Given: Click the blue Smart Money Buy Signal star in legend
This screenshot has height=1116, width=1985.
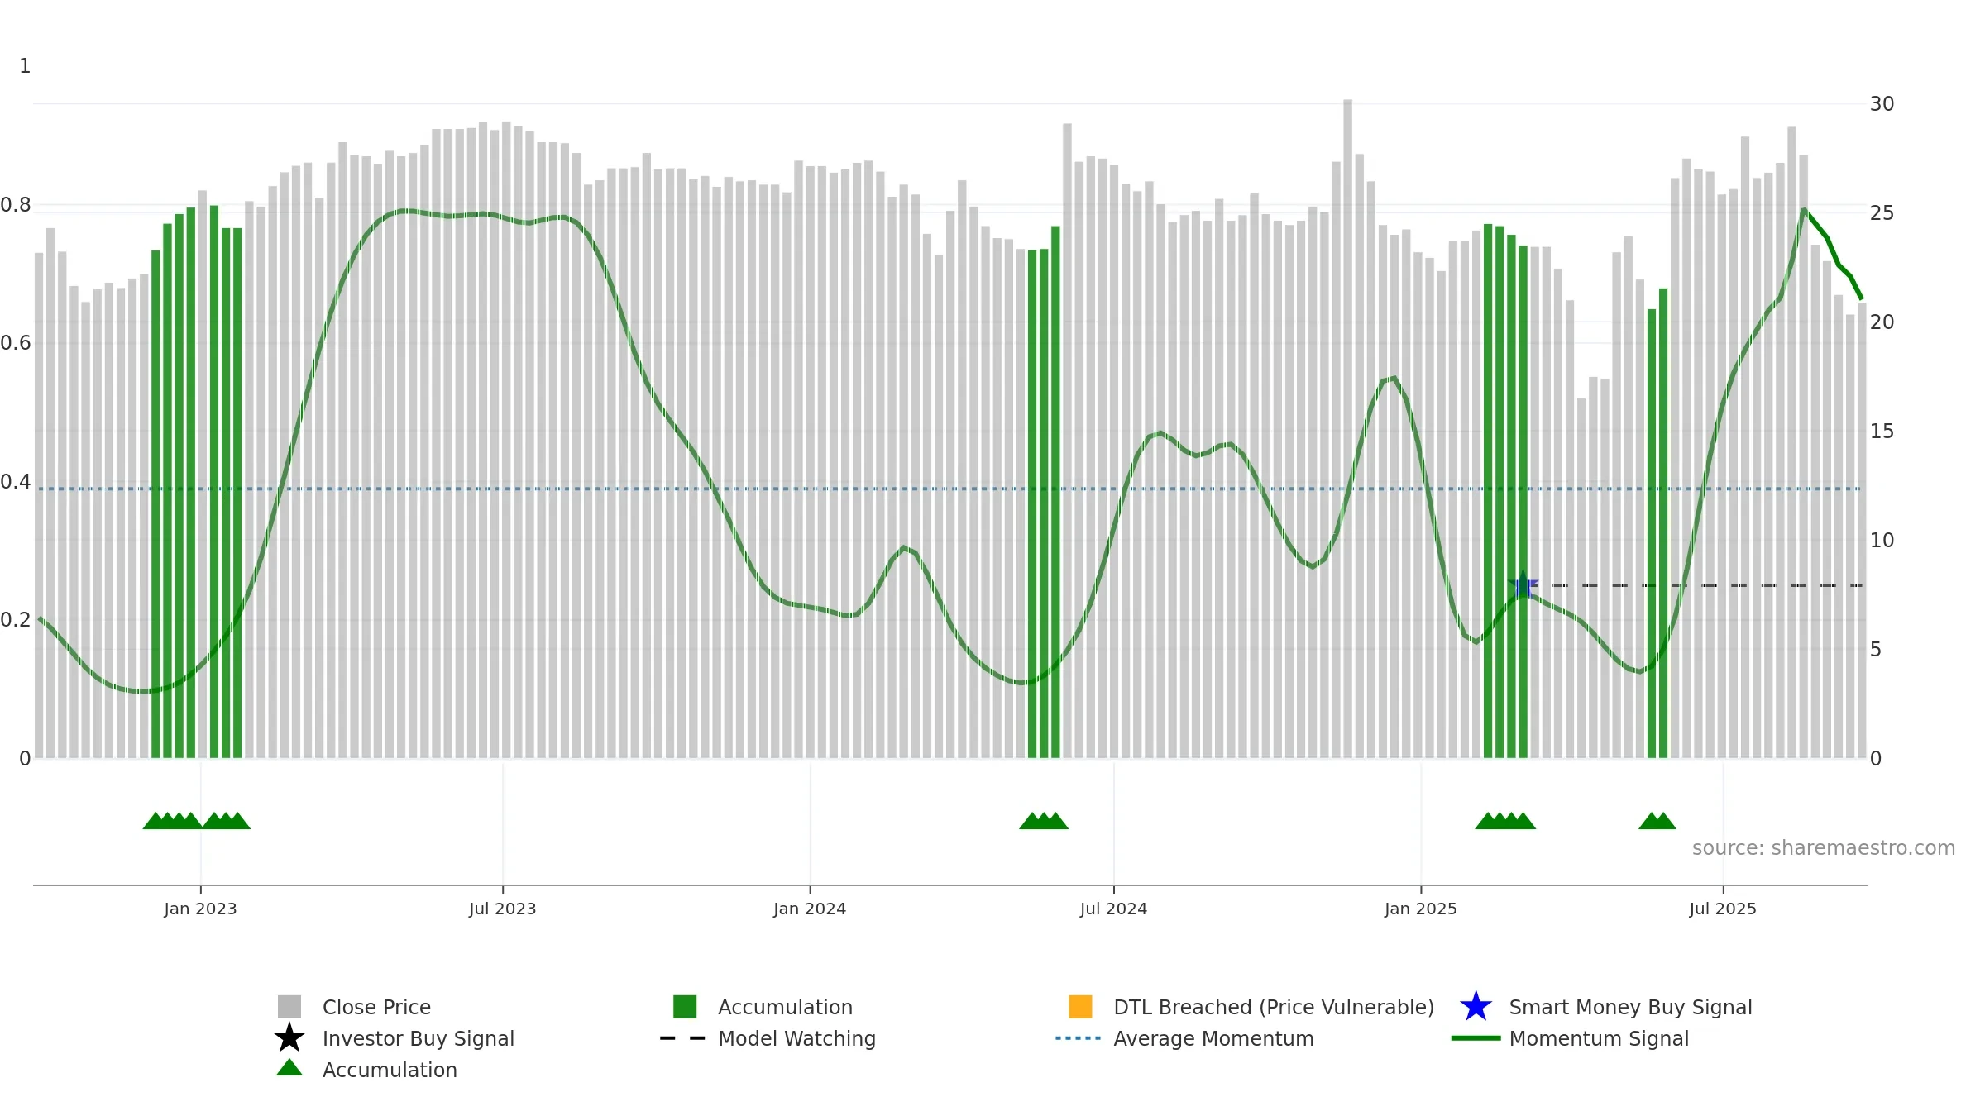Looking at the screenshot, I should coord(1476,1006).
